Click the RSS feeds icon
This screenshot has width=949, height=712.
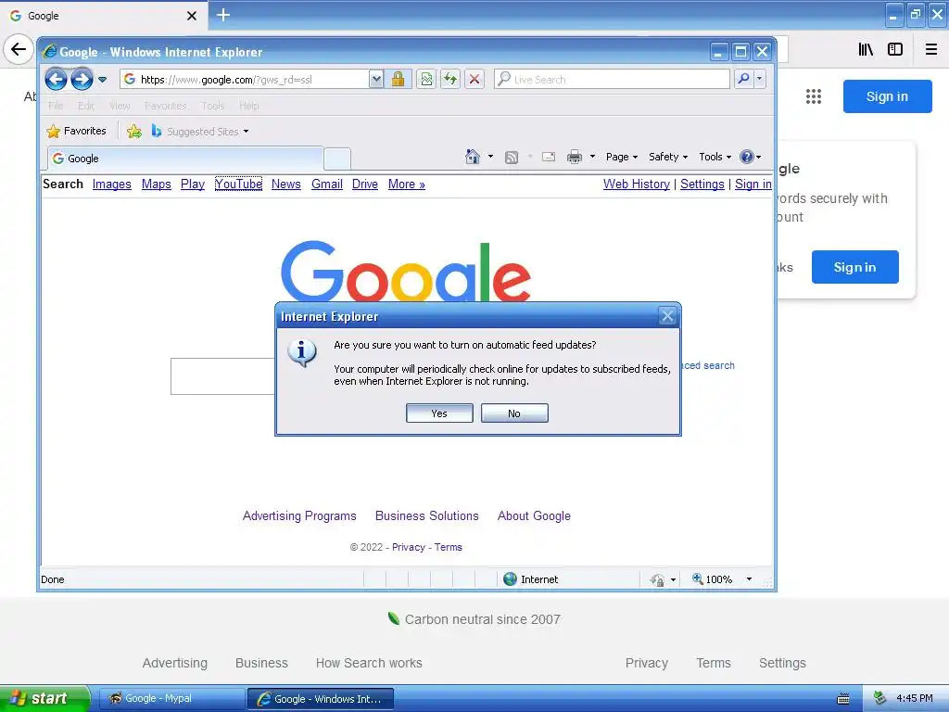[512, 158]
